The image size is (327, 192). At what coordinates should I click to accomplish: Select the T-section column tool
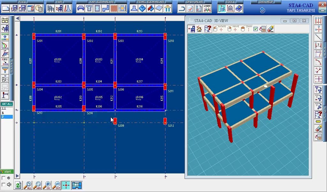89,9
